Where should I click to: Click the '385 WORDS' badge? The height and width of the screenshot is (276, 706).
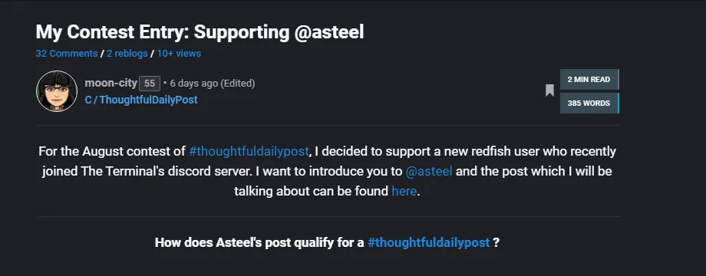tap(589, 103)
